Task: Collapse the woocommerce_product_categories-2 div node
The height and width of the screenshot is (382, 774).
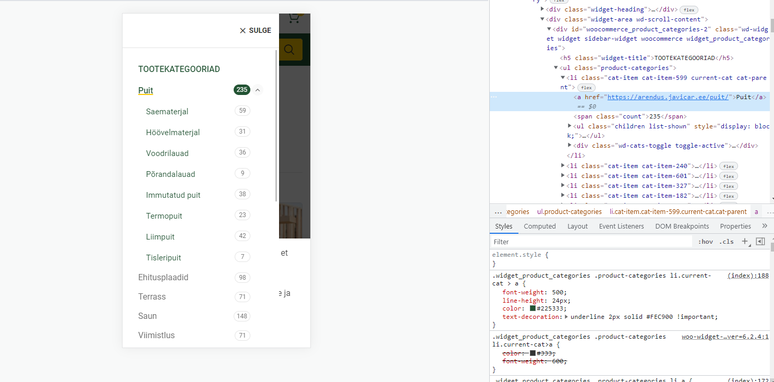Action: (549, 29)
